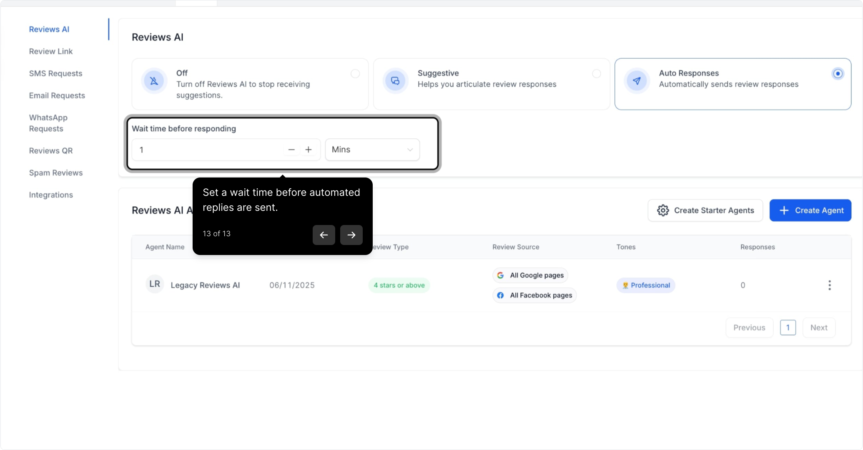Increase wait time with plus button
863x450 pixels.
pyautogui.click(x=309, y=150)
